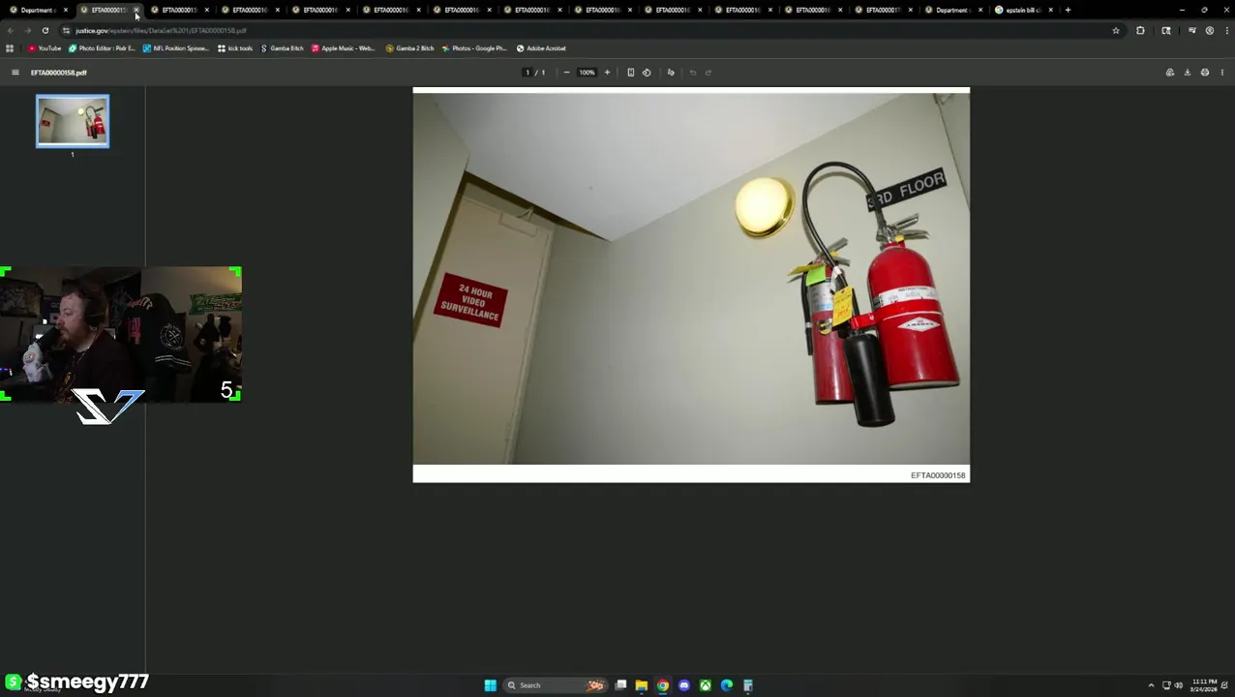Screen dimensions: 1235x697
Task: Open the Apple Music bookmark
Action: (x=343, y=48)
